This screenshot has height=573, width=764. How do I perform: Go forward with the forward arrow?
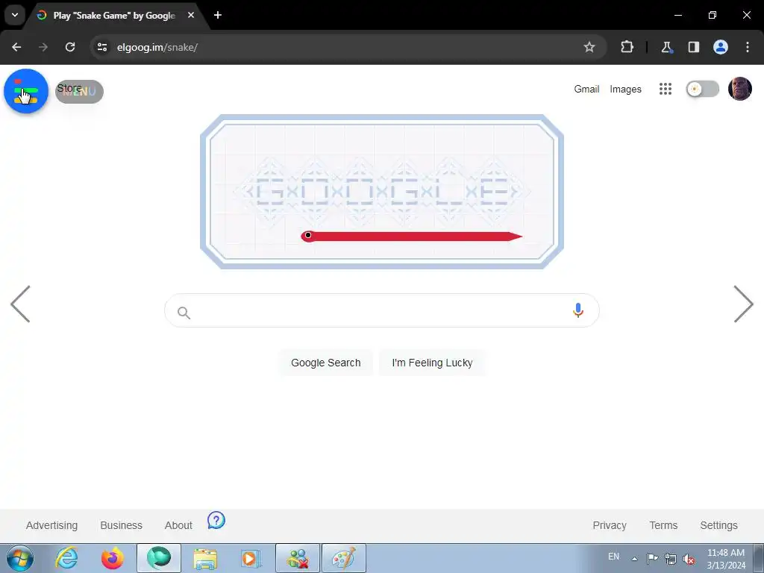coord(43,47)
